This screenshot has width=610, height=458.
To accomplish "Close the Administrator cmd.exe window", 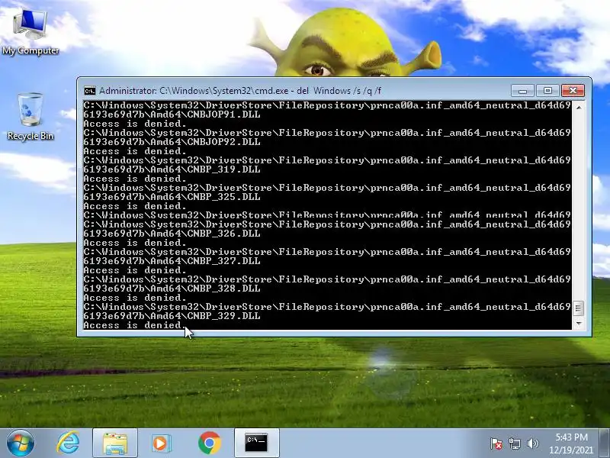I will pos(573,90).
